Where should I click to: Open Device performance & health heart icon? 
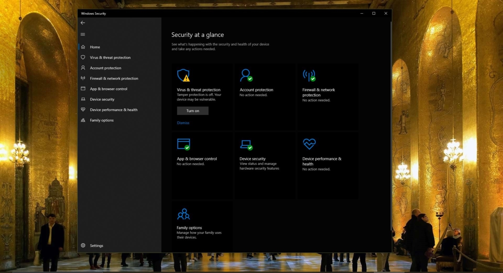pyautogui.click(x=309, y=145)
